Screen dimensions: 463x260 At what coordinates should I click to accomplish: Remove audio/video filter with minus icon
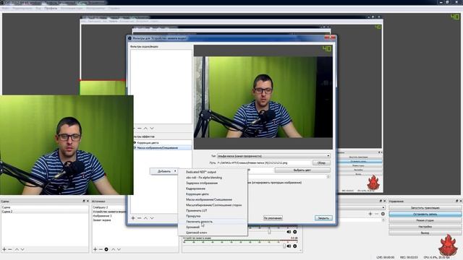[x=140, y=129]
